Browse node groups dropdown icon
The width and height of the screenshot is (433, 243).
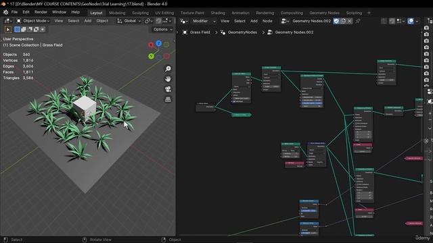coord(285,21)
